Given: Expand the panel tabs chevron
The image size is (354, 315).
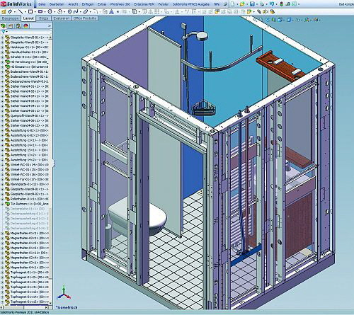Looking at the screenshot, I should (x=50, y=26).
